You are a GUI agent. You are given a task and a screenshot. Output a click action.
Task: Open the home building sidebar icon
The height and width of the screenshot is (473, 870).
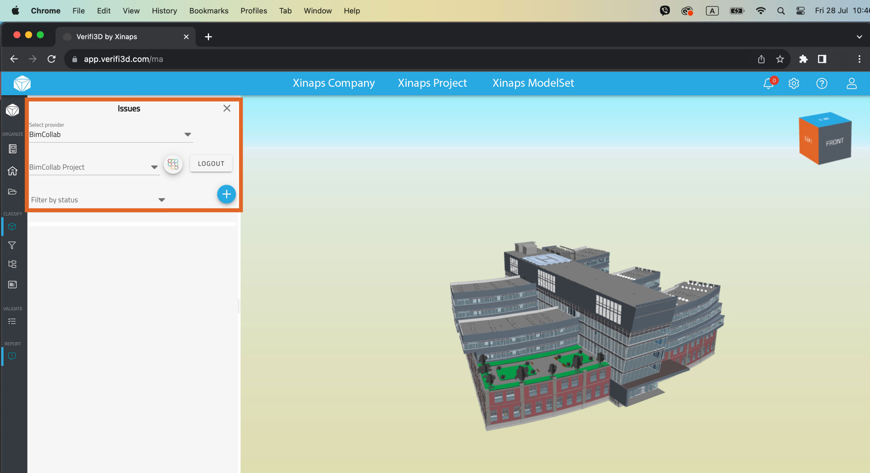pyautogui.click(x=12, y=171)
